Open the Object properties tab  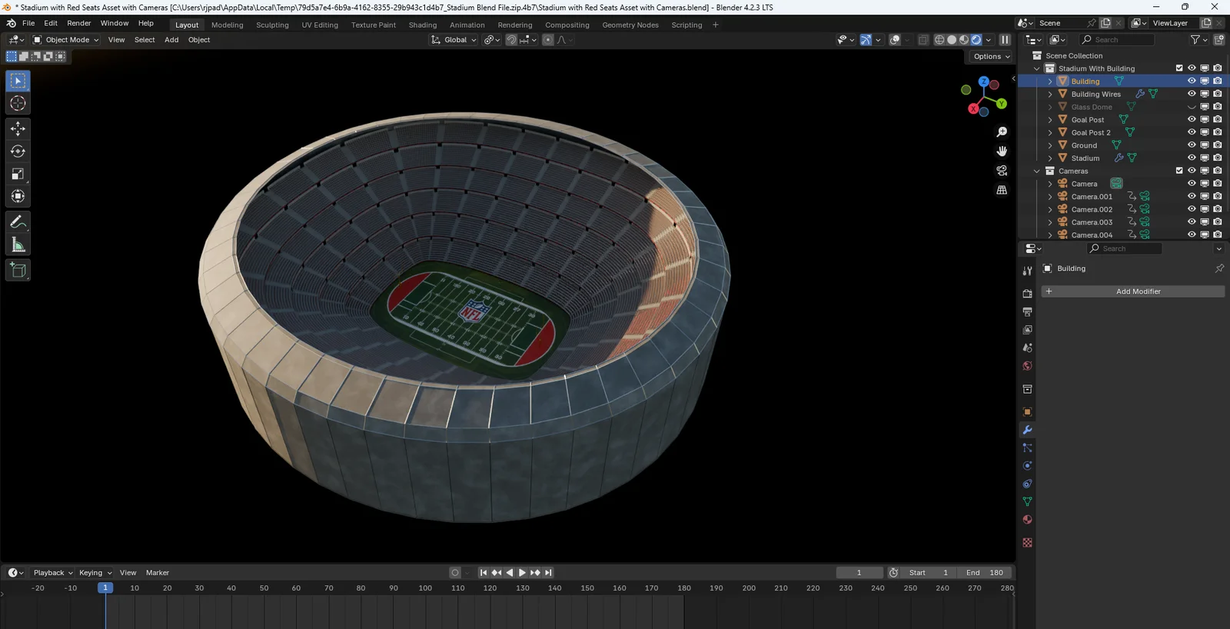pos(1027,411)
